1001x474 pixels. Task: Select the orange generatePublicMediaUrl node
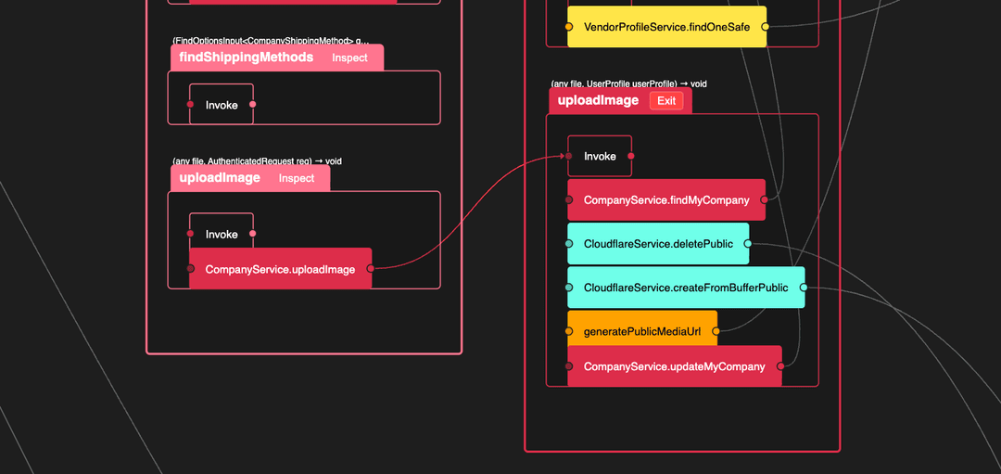click(641, 330)
